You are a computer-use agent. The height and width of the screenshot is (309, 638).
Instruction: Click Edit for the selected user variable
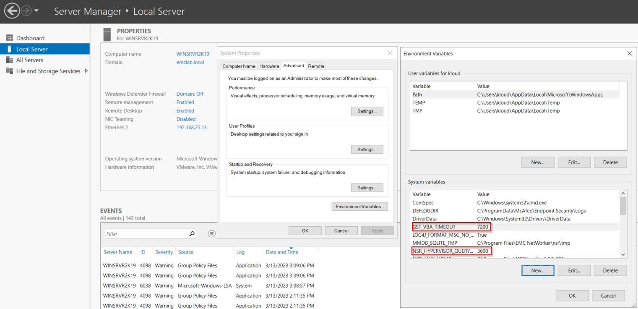pyautogui.click(x=574, y=162)
